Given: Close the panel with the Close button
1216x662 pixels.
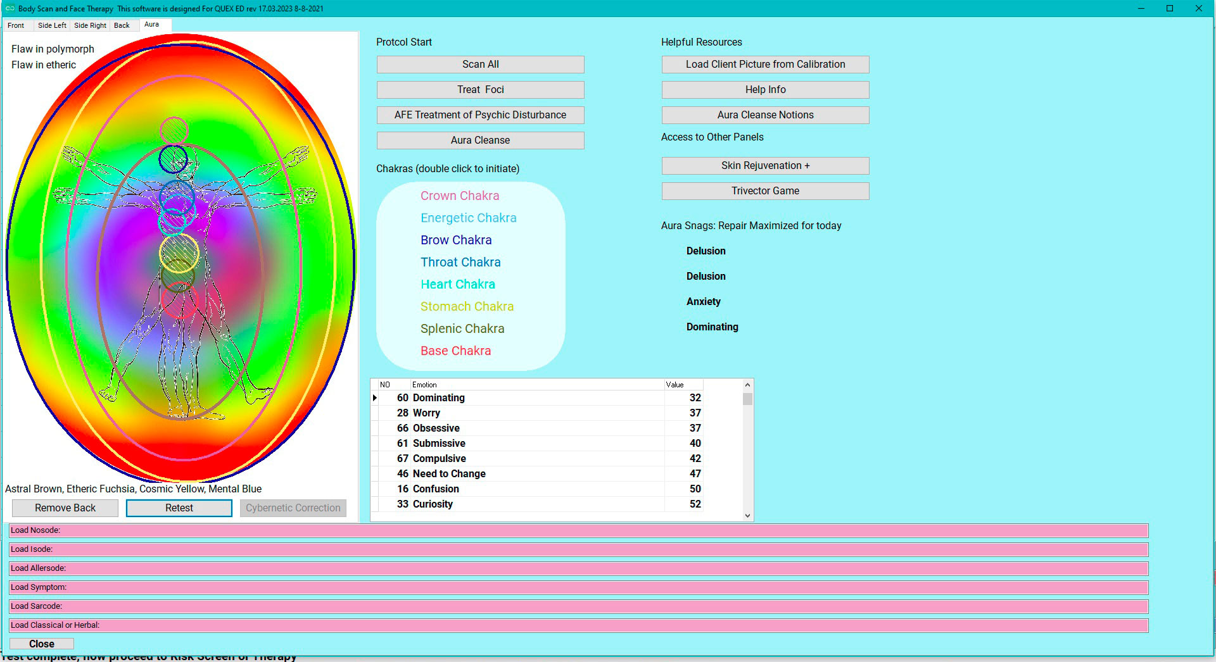Looking at the screenshot, I should (x=42, y=644).
